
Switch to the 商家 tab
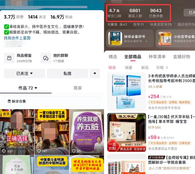tap(78, 88)
